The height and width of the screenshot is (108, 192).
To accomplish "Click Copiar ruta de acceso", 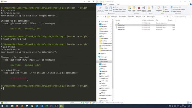I will [x=119, y=9].
